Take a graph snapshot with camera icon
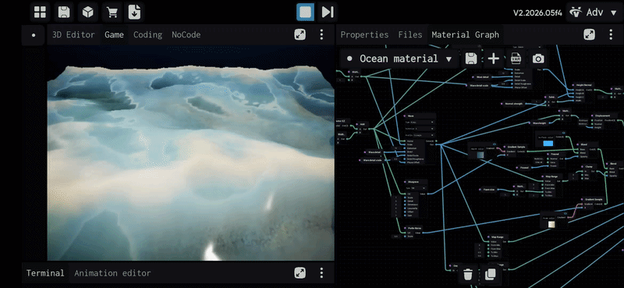 click(538, 59)
